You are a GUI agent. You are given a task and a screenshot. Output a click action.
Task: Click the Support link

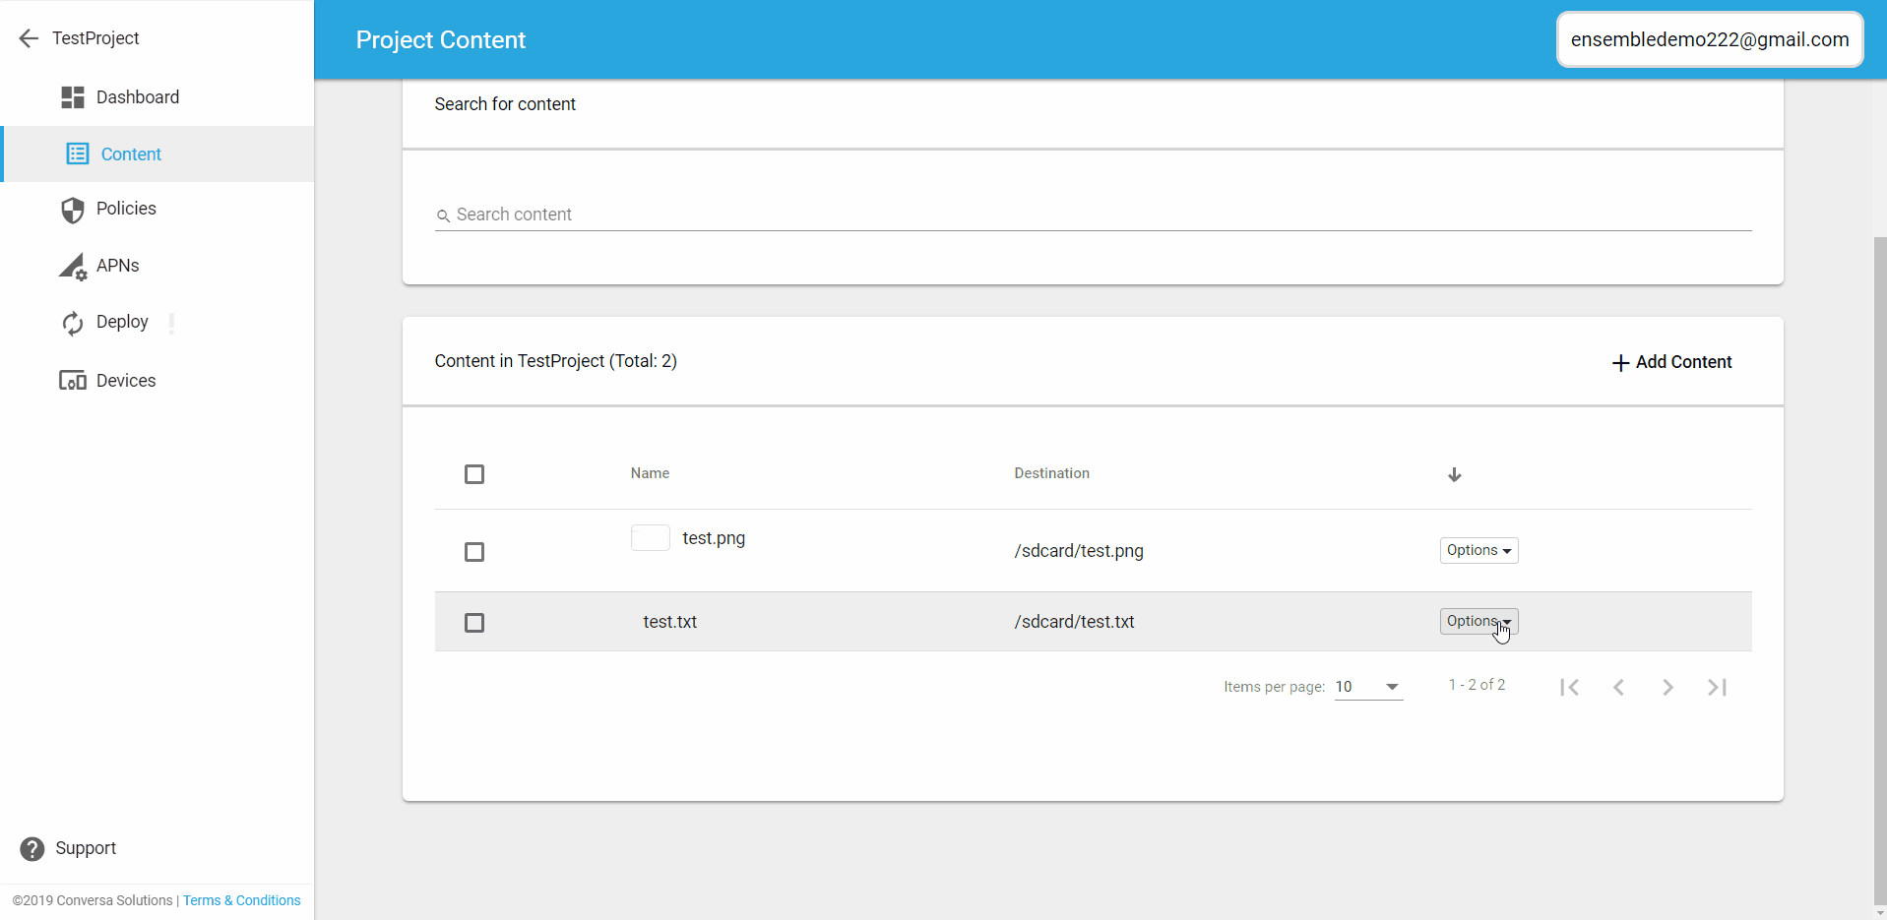[86, 848]
